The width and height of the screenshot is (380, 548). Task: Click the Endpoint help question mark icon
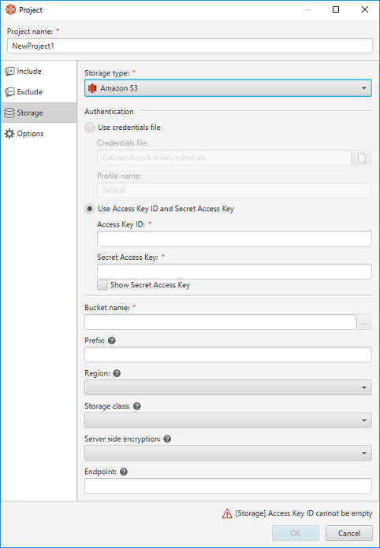pyautogui.click(x=124, y=472)
